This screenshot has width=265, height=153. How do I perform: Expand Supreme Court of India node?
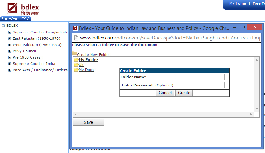tap(10, 64)
